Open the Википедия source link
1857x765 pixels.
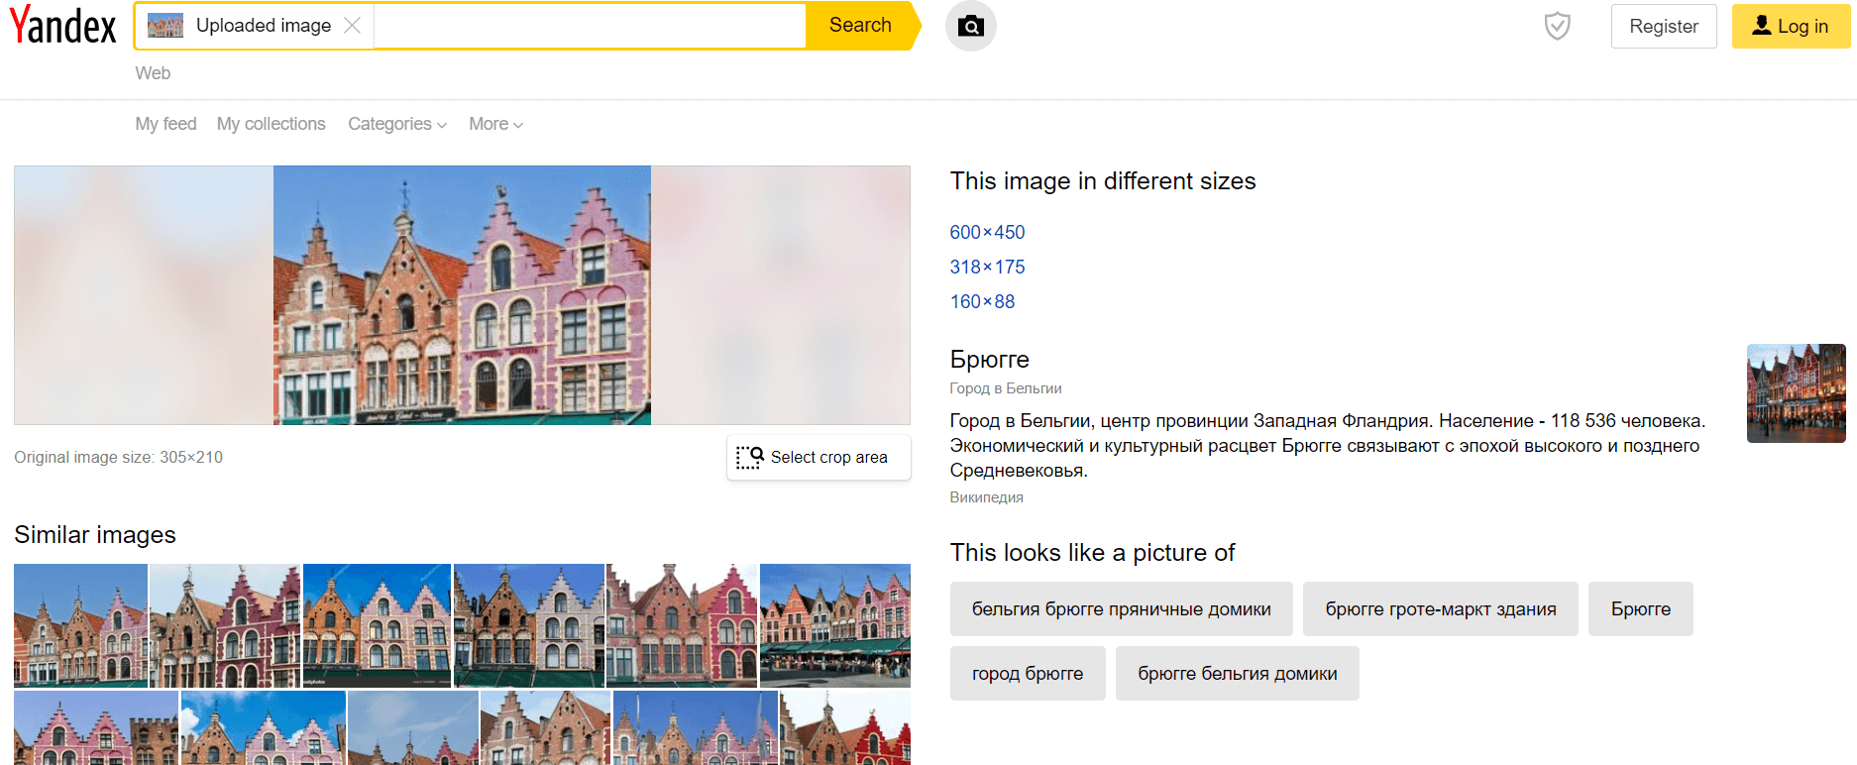[986, 497]
